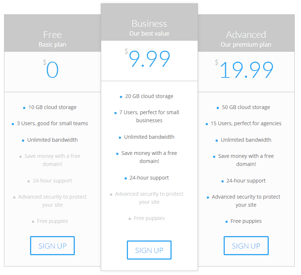Click "20 GB cloud storage" in Business plan

pos(149,96)
